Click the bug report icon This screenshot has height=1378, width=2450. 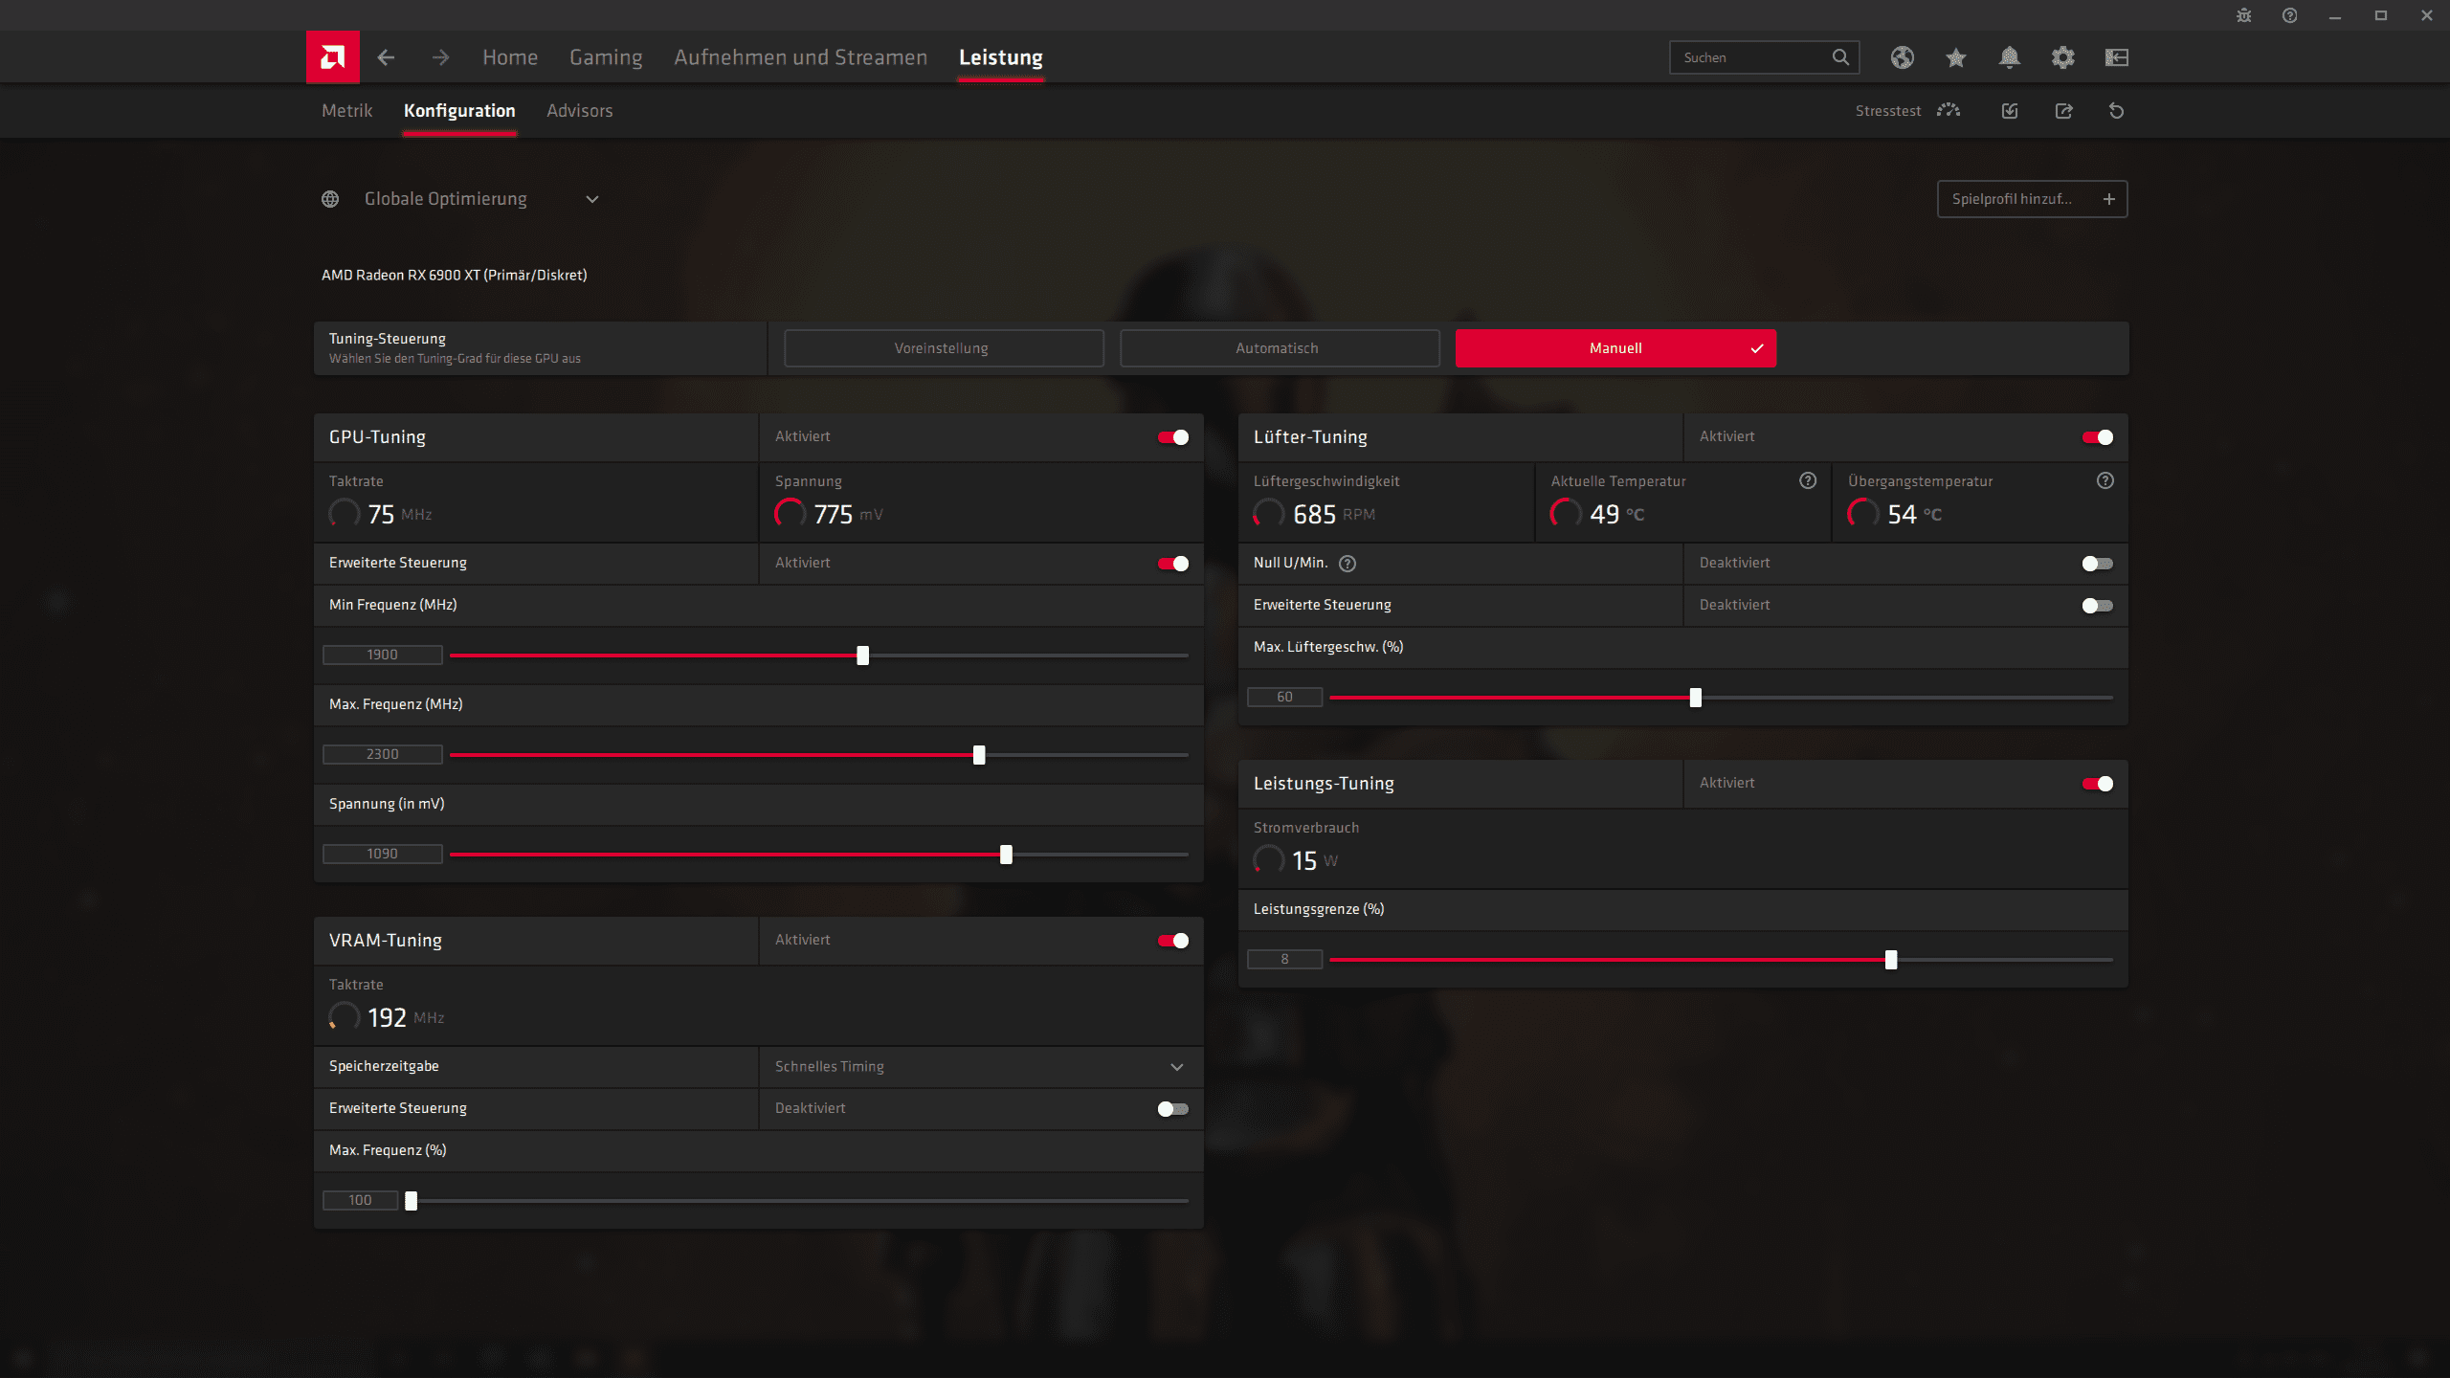2243,15
